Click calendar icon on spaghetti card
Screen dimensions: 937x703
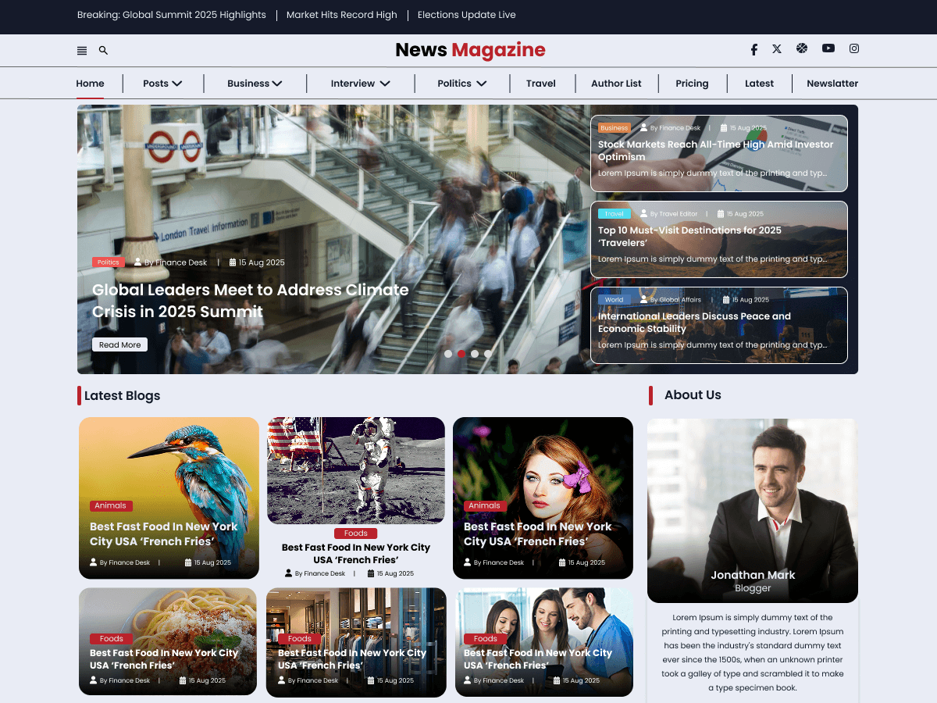pyautogui.click(x=183, y=680)
